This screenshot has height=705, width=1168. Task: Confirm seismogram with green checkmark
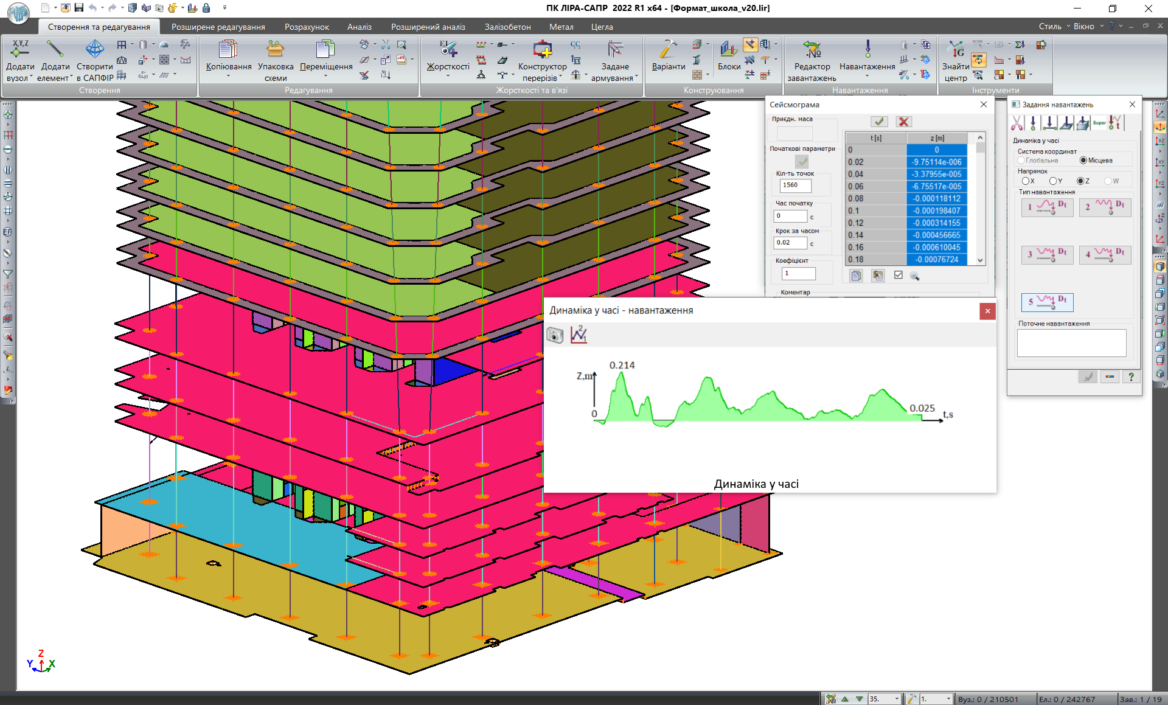pyautogui.click(x=879, y=122)
